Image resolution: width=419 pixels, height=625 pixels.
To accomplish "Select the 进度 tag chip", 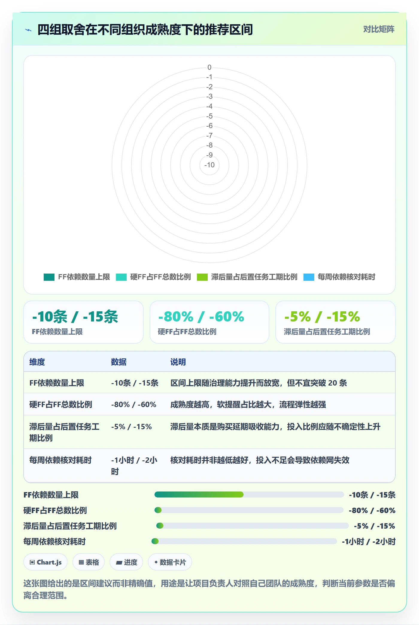I will tap(126, 562).
